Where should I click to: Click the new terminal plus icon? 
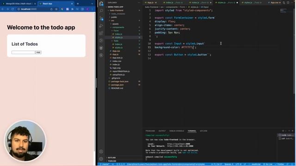(283, 131)
